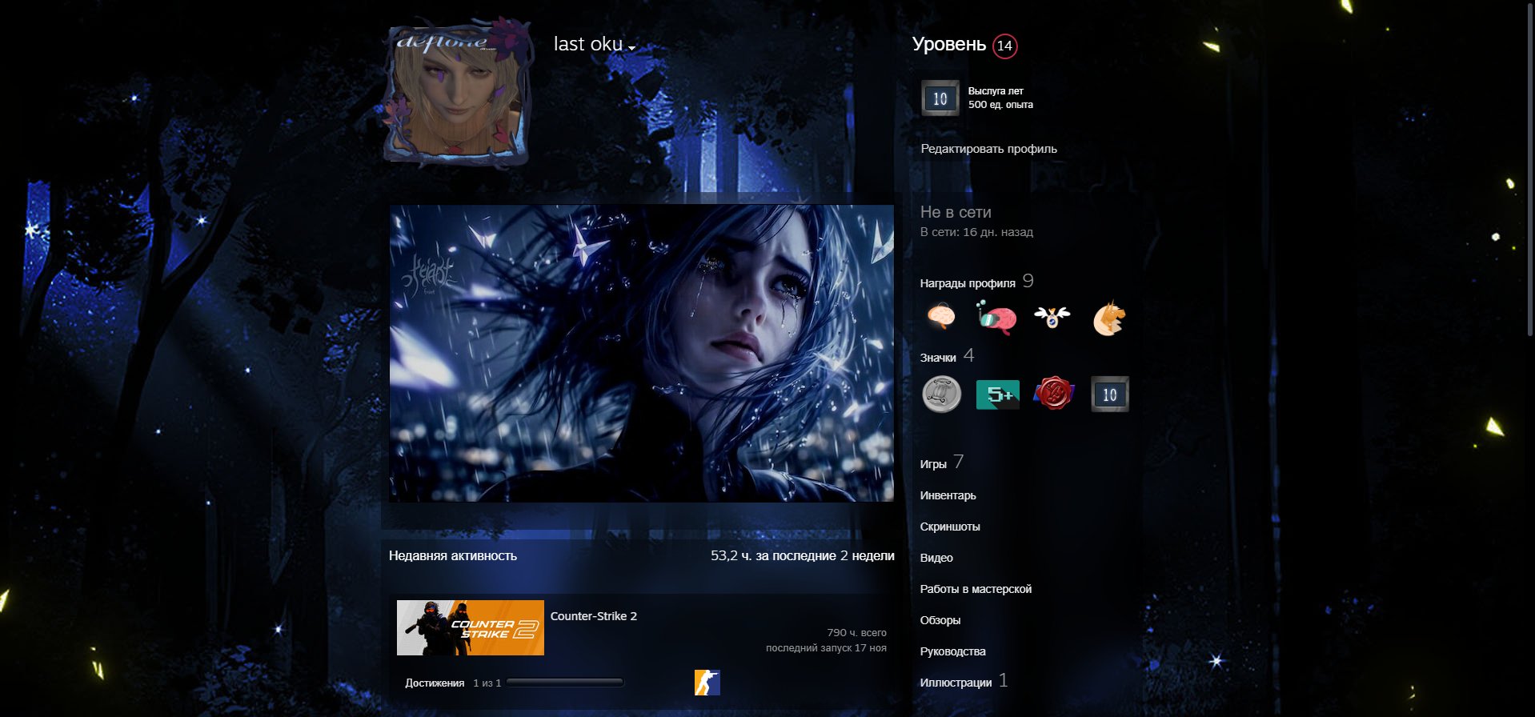The image size is (1535, 717).
Task: Click the orange horse profile award
Action: click(1108, 318)
